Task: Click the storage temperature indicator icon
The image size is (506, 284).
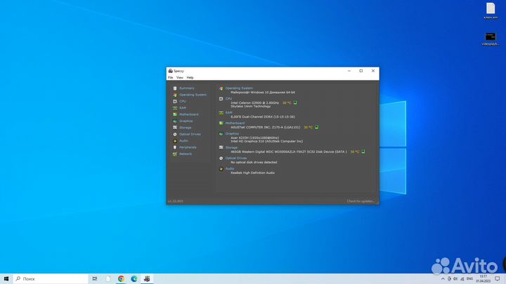Action: click(363, 151)
